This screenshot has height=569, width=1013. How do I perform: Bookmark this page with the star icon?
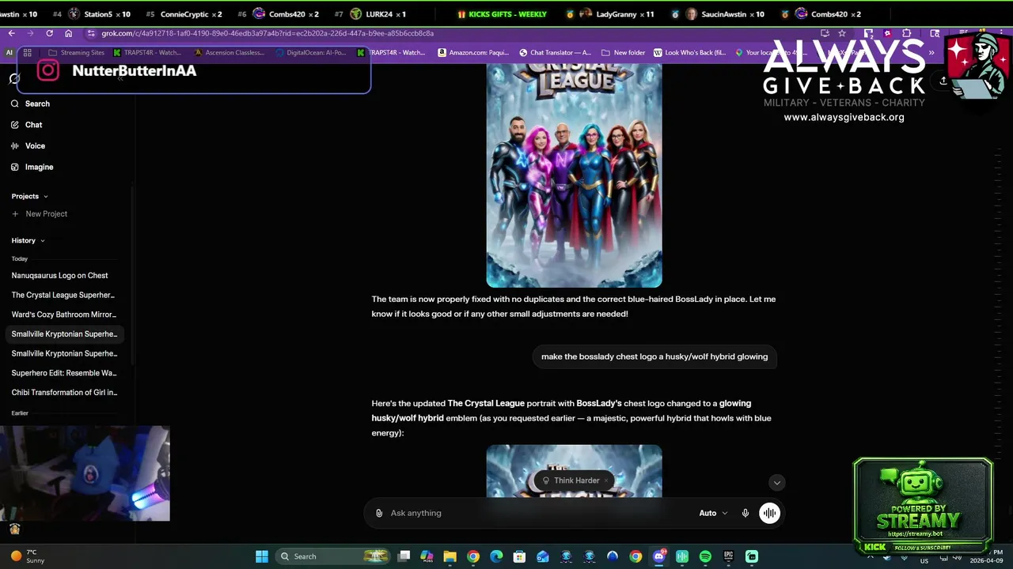pos(842,33)
